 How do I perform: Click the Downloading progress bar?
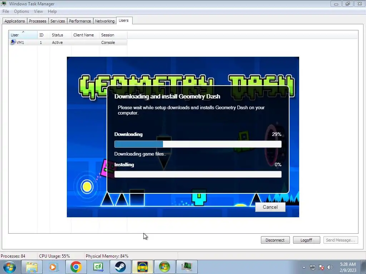198,144
